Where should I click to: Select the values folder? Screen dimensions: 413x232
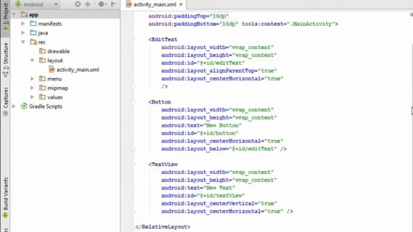tap(55, 97)
